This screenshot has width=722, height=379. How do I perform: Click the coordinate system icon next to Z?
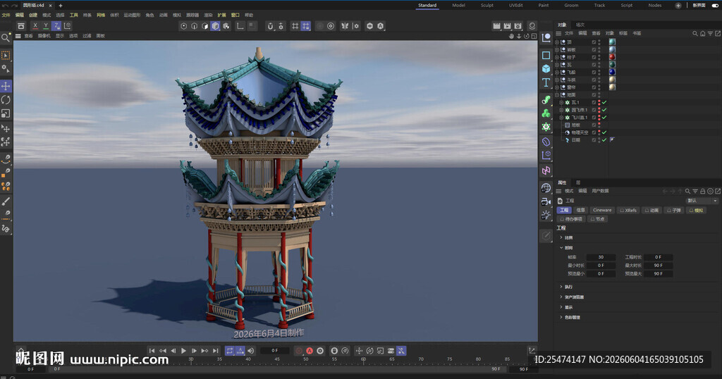pyautogui.click(x=67, y=26)
